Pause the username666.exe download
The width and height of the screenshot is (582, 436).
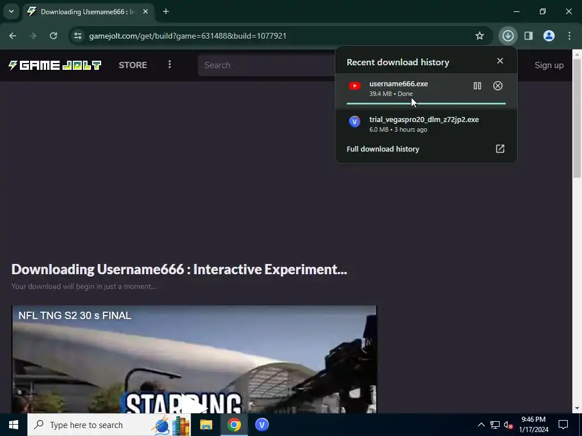pos(477,86)
